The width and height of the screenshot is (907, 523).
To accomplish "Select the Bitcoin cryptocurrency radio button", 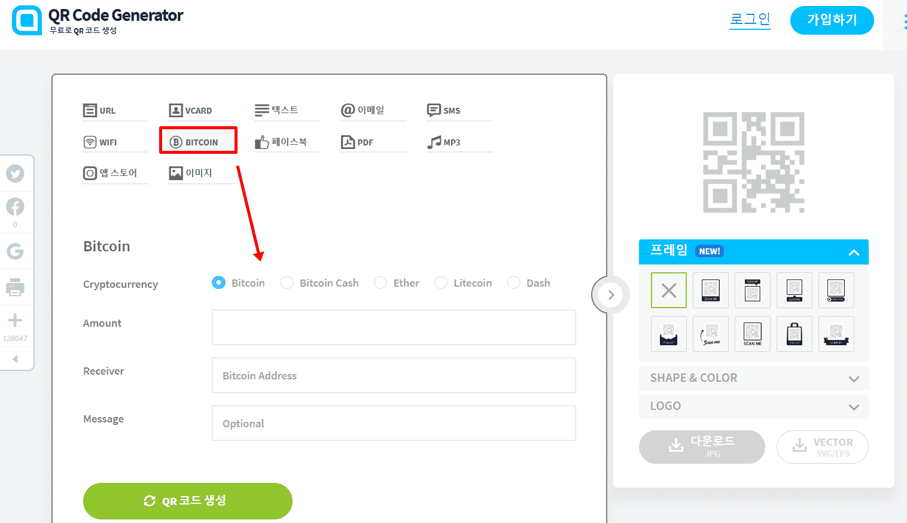I will coord(219,282).
